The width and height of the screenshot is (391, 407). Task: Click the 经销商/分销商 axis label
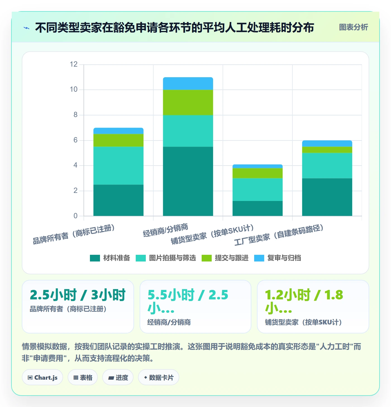(166, 230)
